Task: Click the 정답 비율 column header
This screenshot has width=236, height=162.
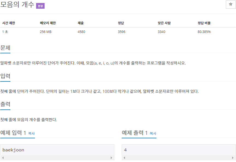Action: pos(204,23)
